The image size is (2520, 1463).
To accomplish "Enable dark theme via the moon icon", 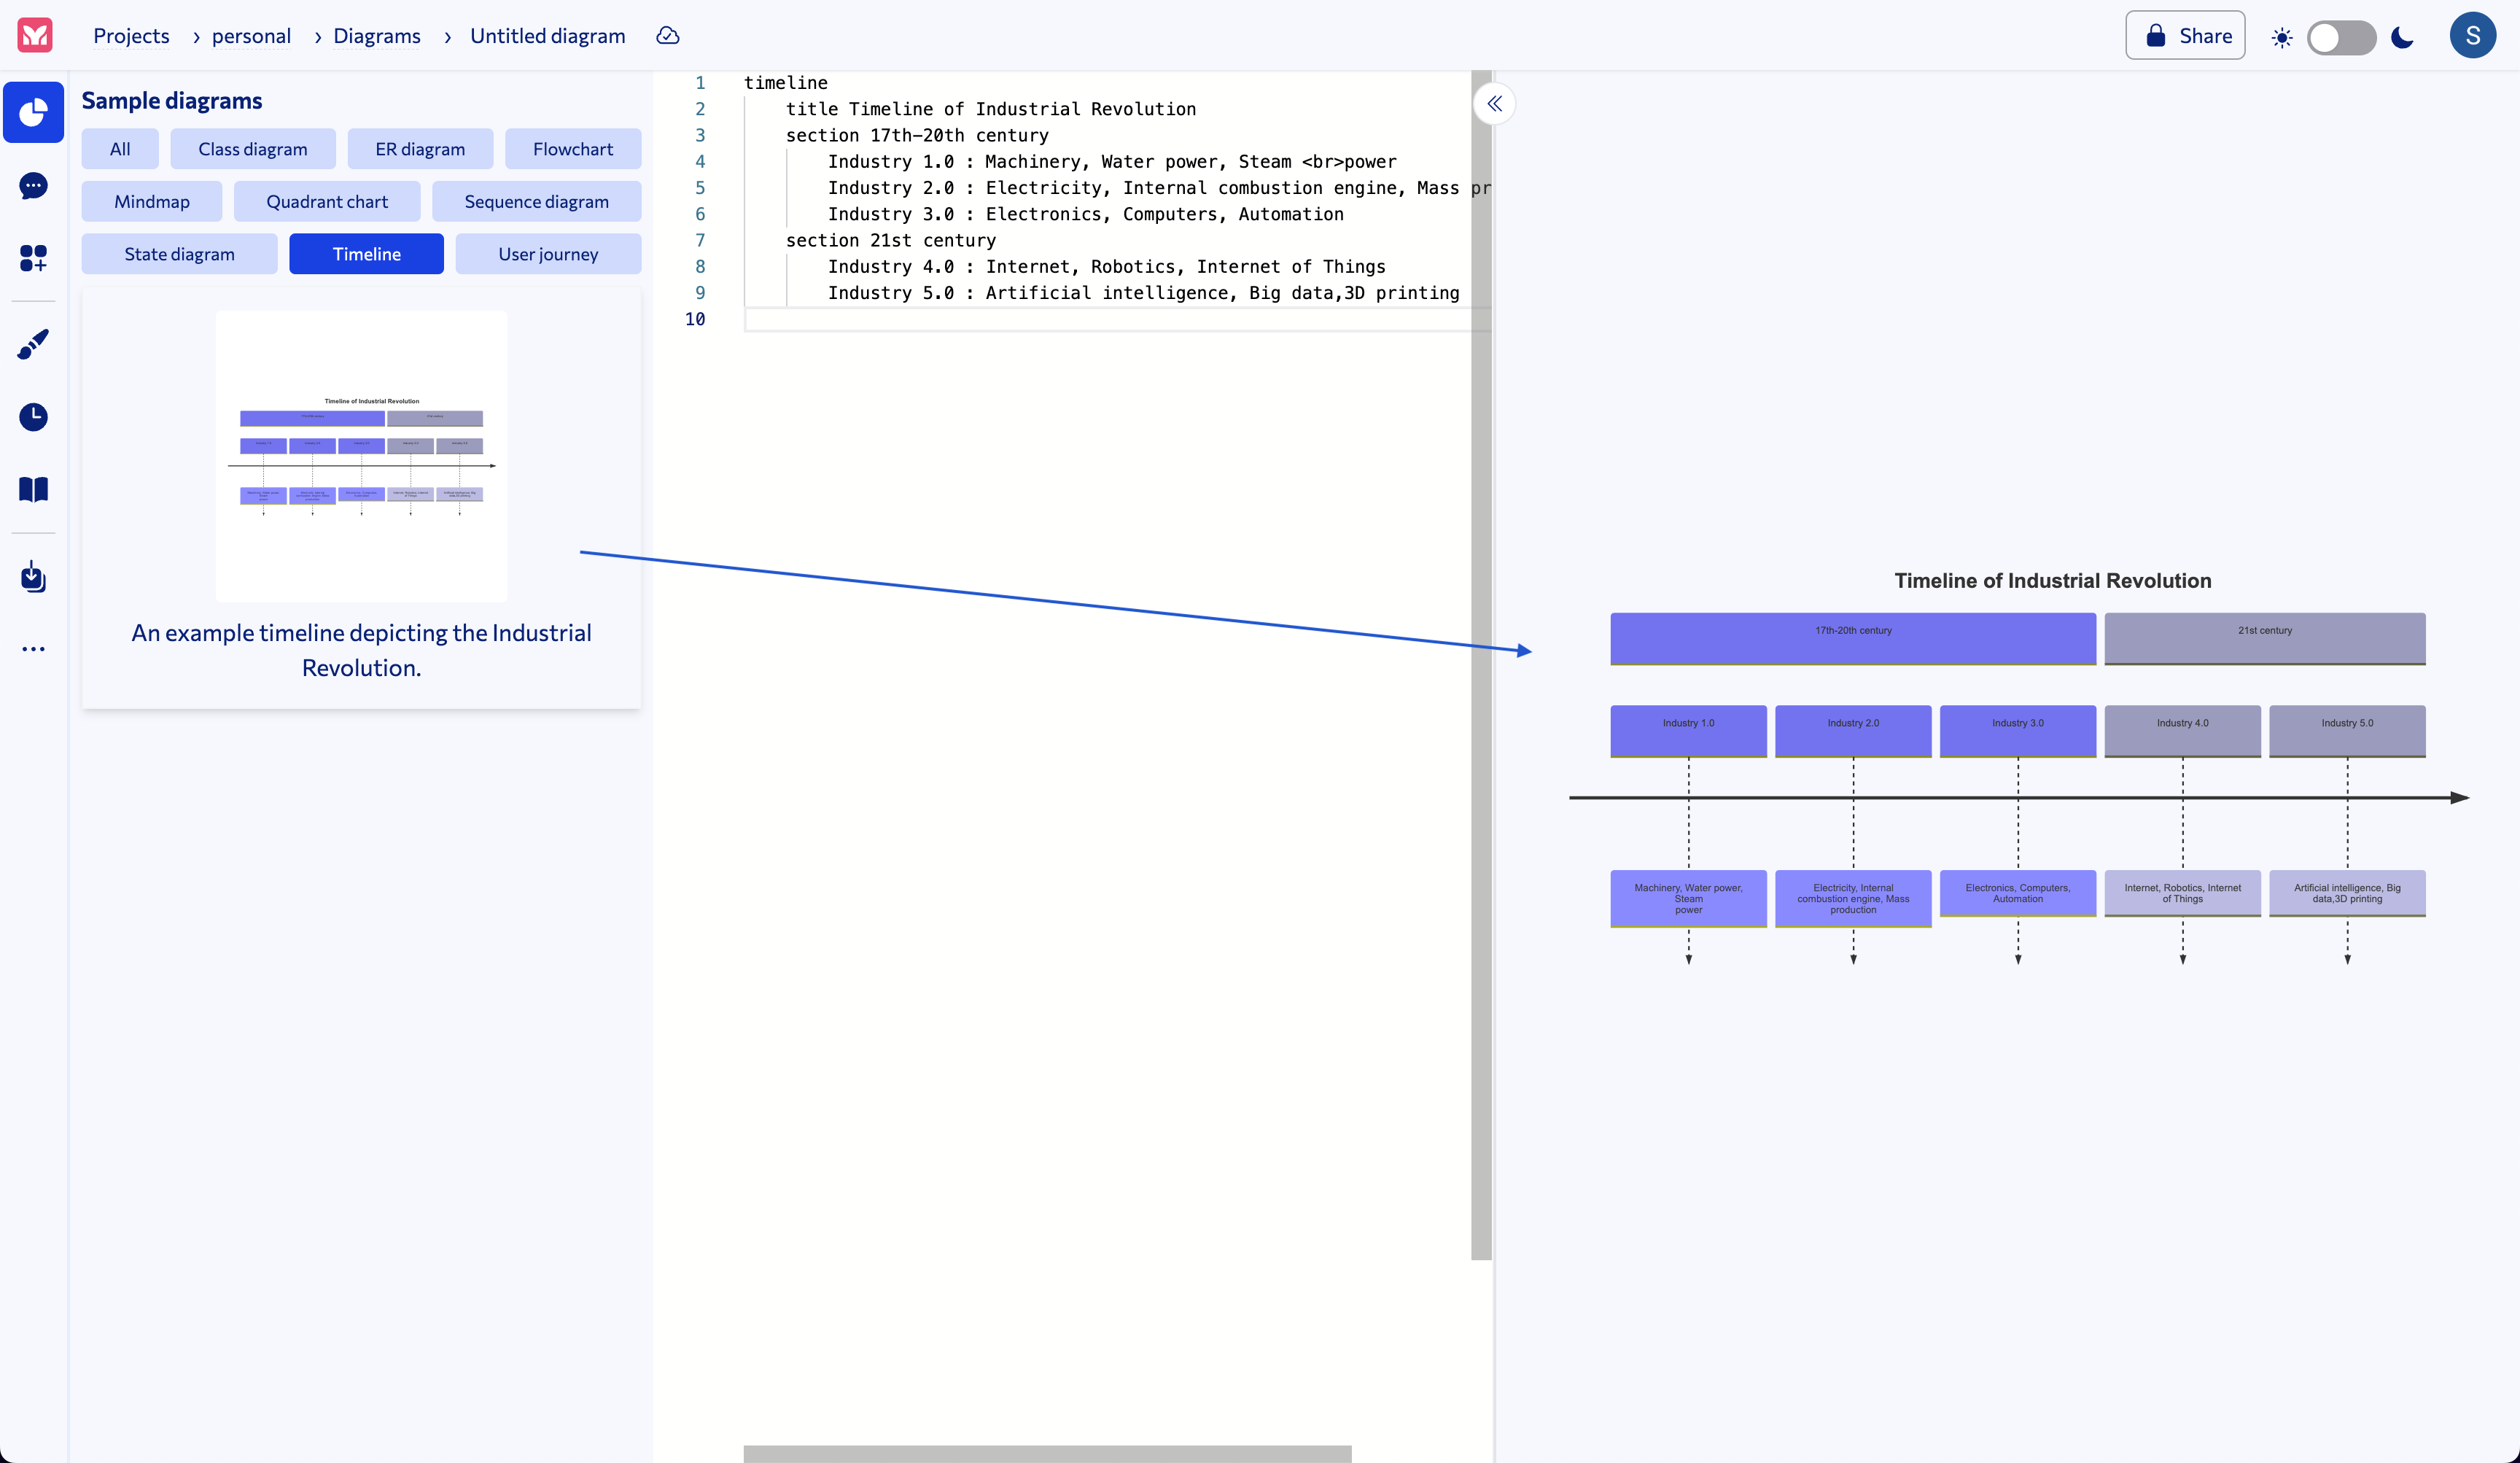I will pyautogui.click(x=2402, y=36).
